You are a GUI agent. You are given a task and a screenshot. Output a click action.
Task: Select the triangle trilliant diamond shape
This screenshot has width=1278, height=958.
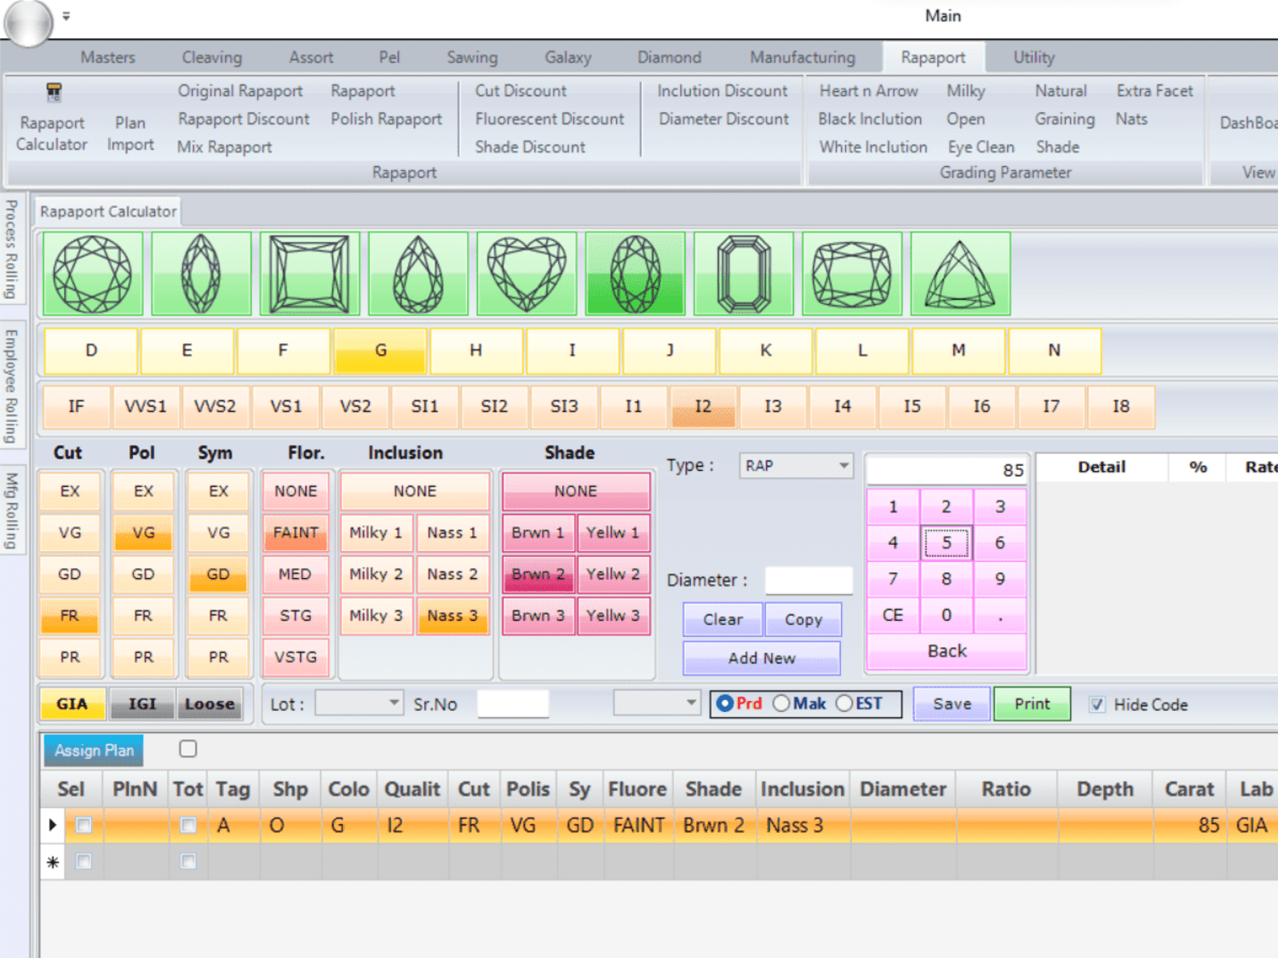click(960, 274)
